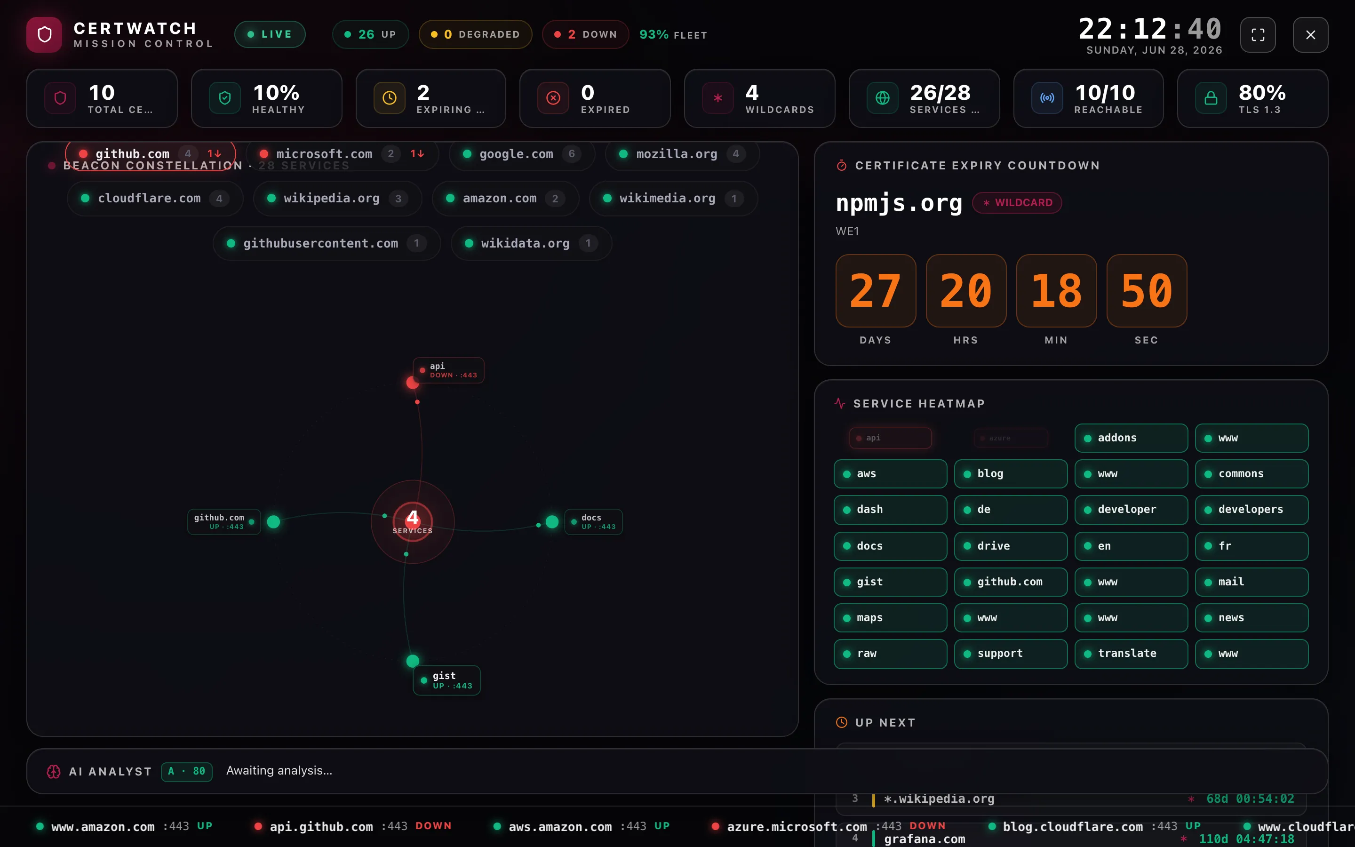The width and height of the screenshot is (1355, 847).
Task: Click the 93% FLEET indicator
Action: pos(674,35)
